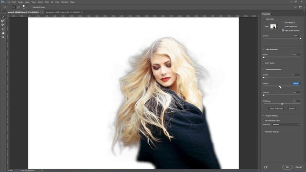Click the Radius slider handle

[263, 57]
